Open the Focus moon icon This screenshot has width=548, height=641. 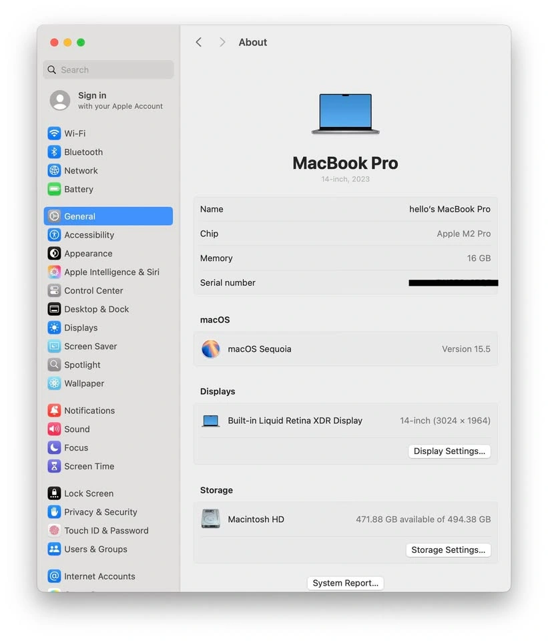pyautogui.click(x=54, y=448)
